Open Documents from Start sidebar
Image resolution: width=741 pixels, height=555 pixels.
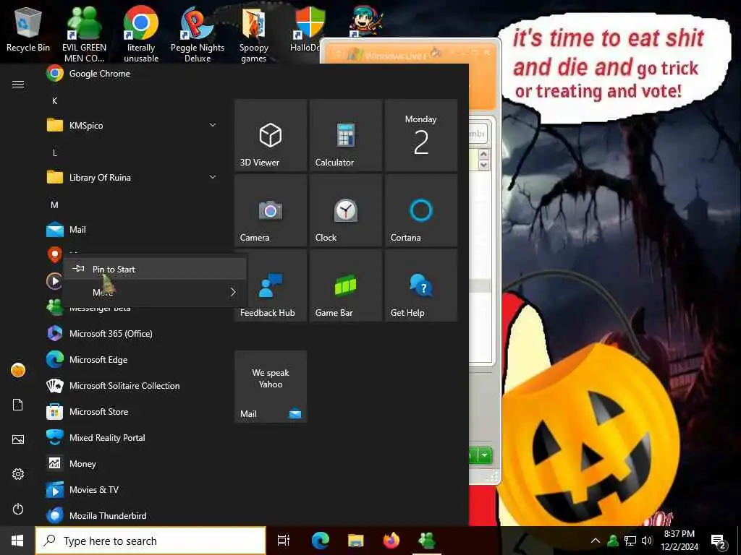click(18, 405)
